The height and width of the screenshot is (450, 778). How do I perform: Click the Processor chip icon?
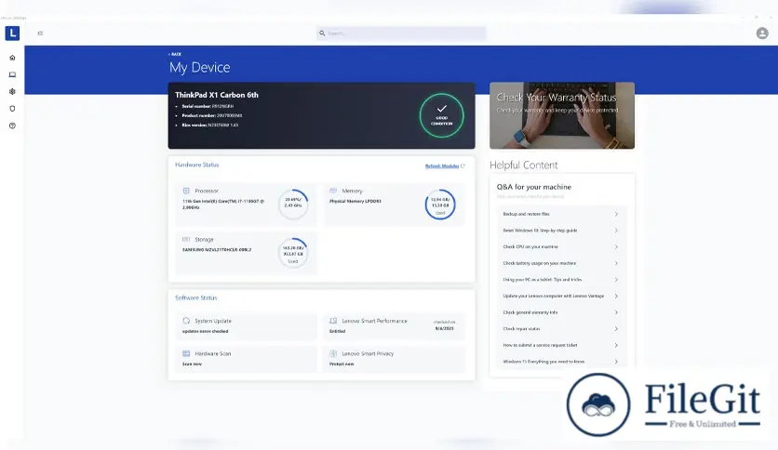pyautogui.click(x=186, y=191)
